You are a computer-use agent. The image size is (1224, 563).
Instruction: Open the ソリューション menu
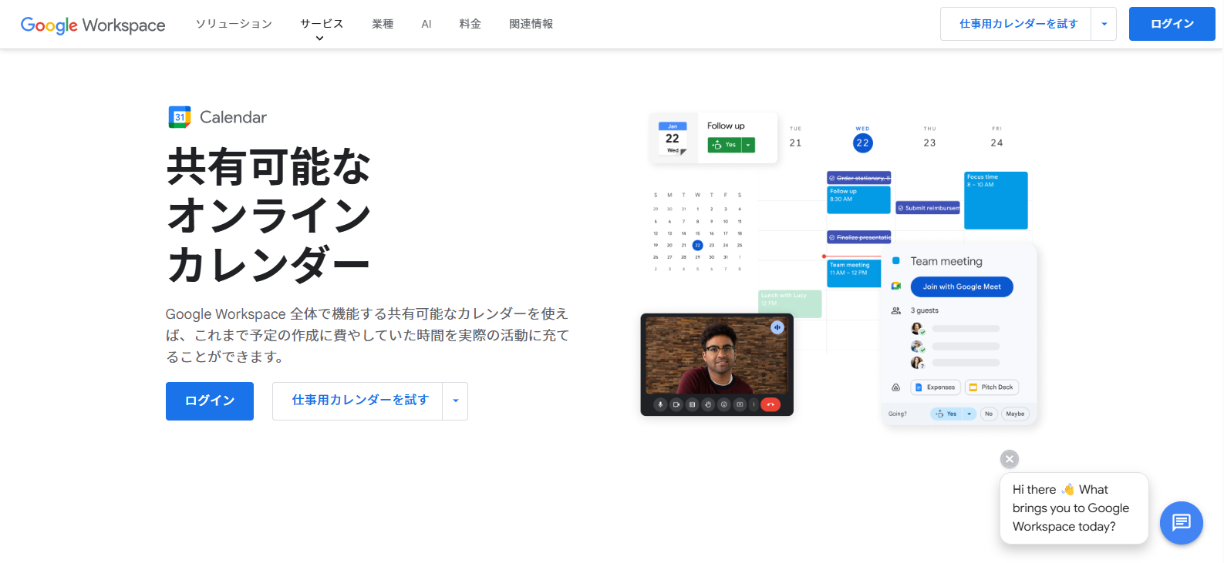coord(234,24)
